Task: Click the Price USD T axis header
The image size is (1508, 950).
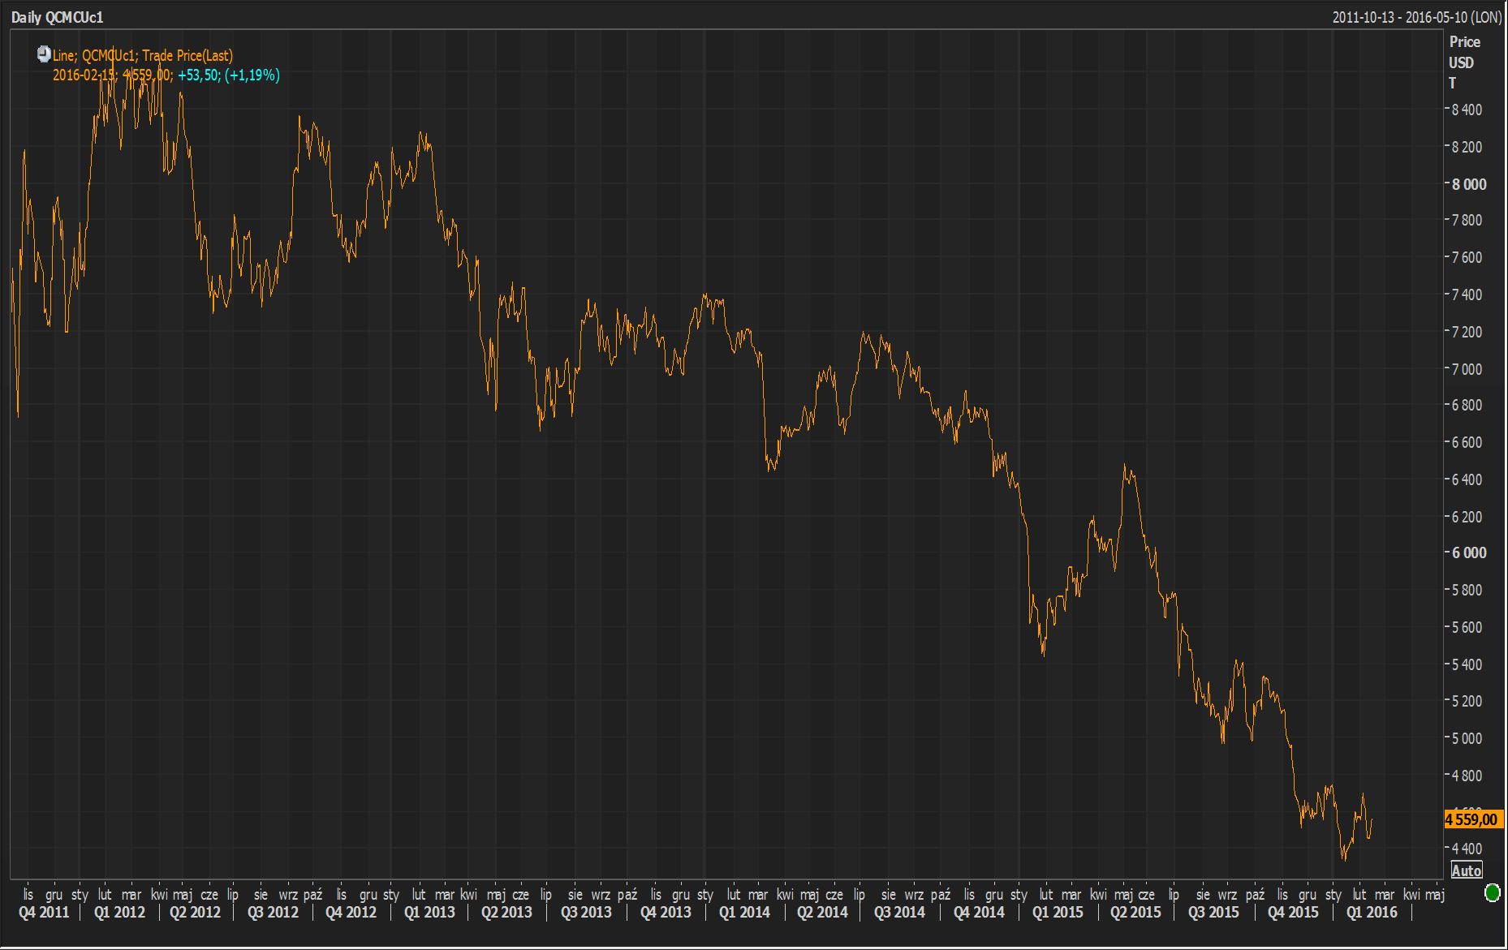Action: (1465, 62)
